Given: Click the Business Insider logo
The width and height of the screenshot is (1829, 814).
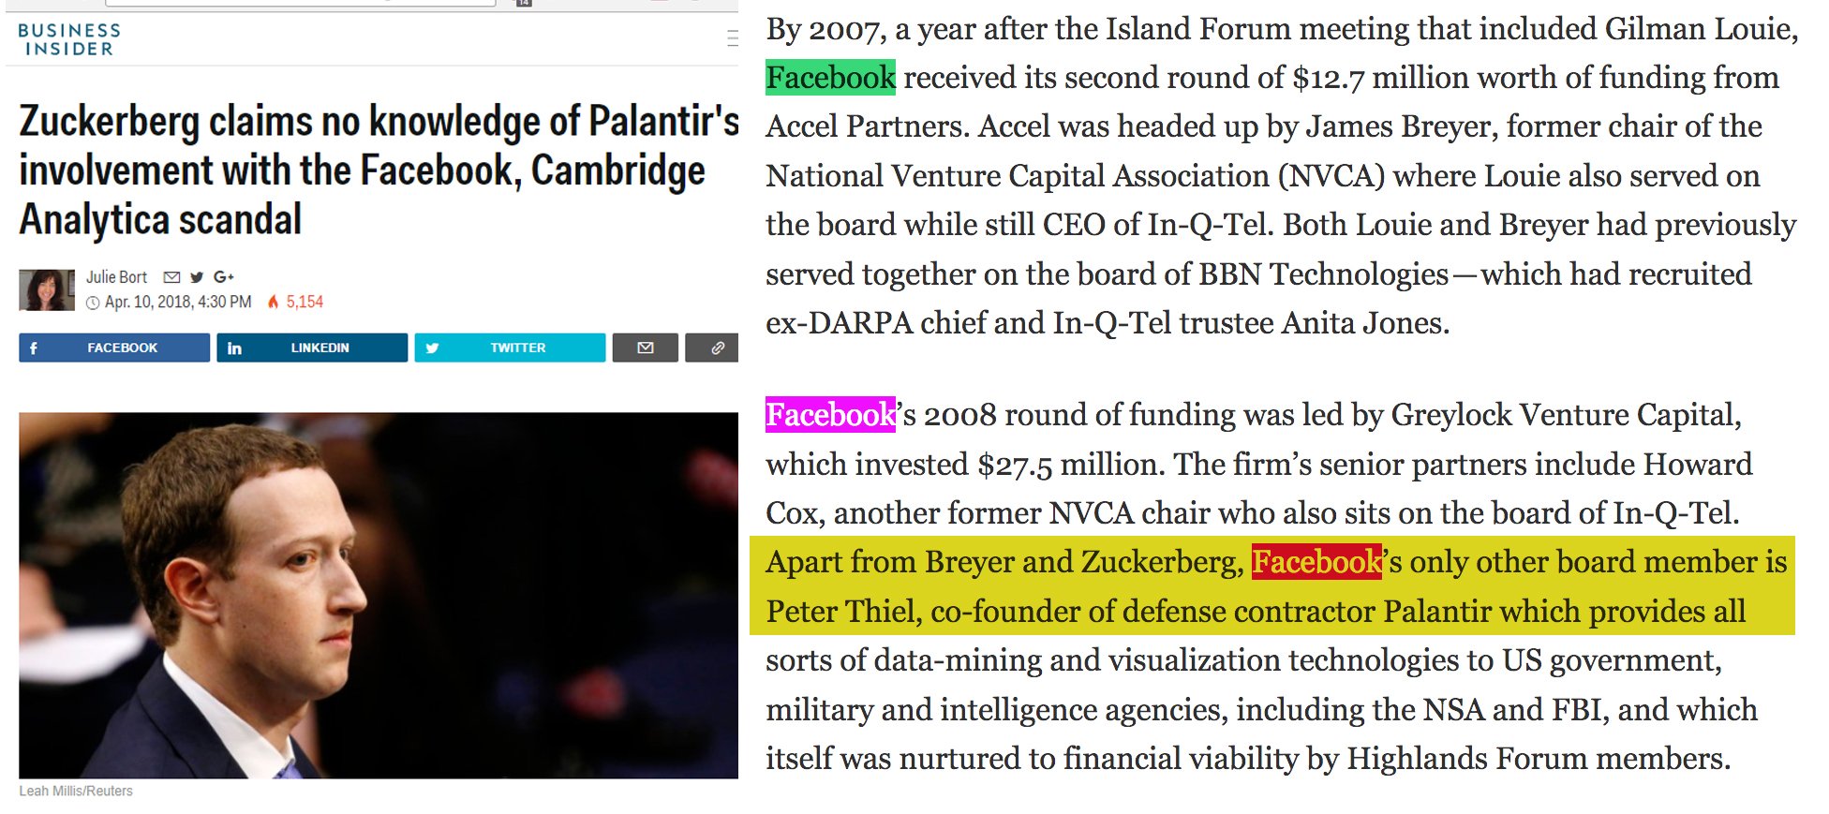Looking at the screenshot, I should click(x=68, y=39).
